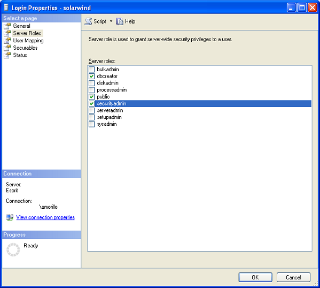Uncheck the securityadmin checkbox
320x288 pixels.
pos(92,104)
